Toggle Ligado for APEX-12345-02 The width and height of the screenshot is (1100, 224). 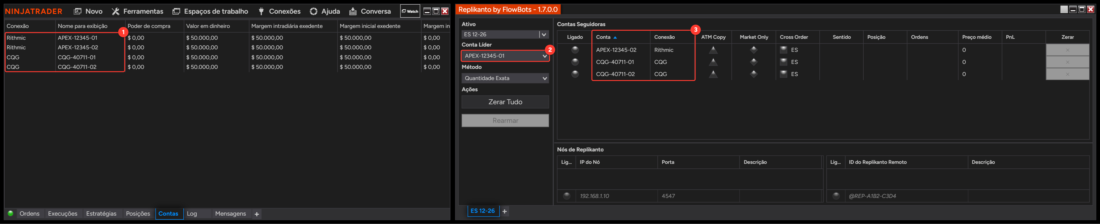click(575, 50)
